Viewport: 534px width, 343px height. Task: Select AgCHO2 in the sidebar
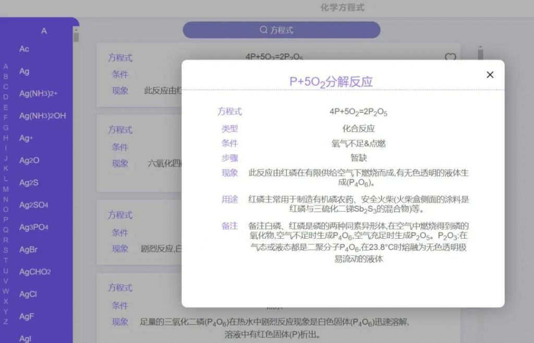(35, 272)
